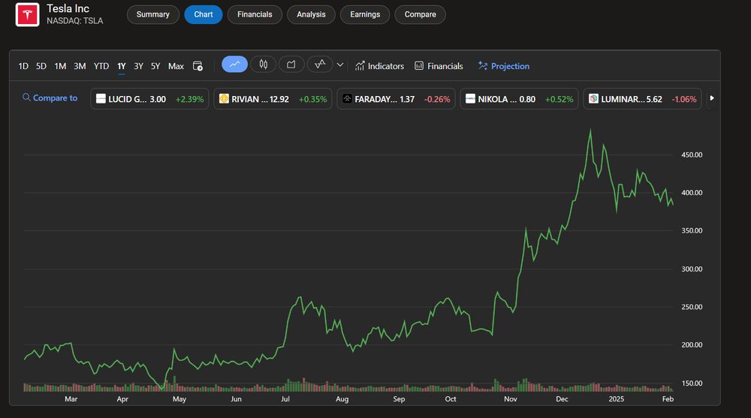Open the custom date range calendar icon
Screen dimensions: 751x418
(198, 66)
